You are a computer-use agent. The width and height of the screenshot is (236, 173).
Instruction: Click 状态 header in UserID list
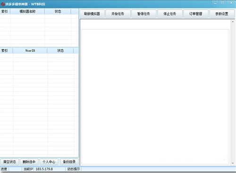click(x=60, y=50)
